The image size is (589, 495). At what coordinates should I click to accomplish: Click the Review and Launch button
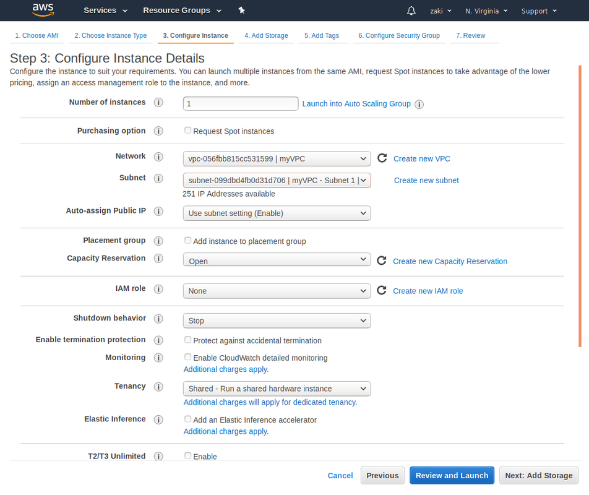(x=452, y=475)
